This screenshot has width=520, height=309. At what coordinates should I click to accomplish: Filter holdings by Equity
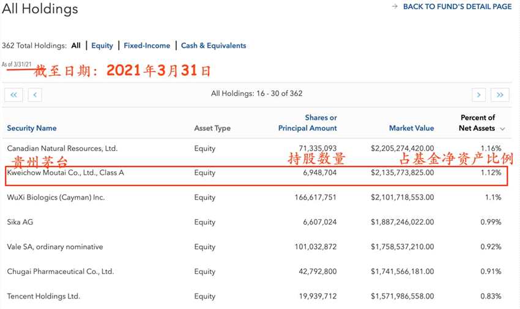point(102,45)
